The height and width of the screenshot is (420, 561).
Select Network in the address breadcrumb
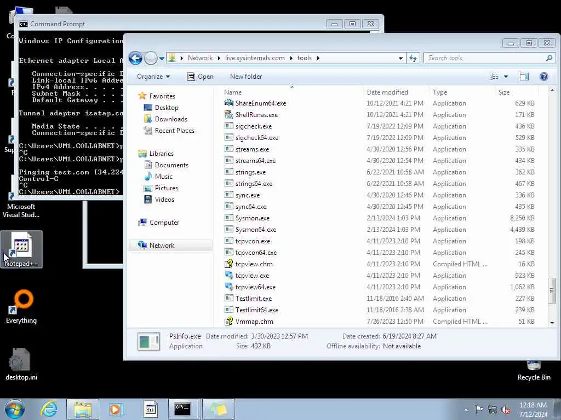pyautogui.click(x=200, y=58)
